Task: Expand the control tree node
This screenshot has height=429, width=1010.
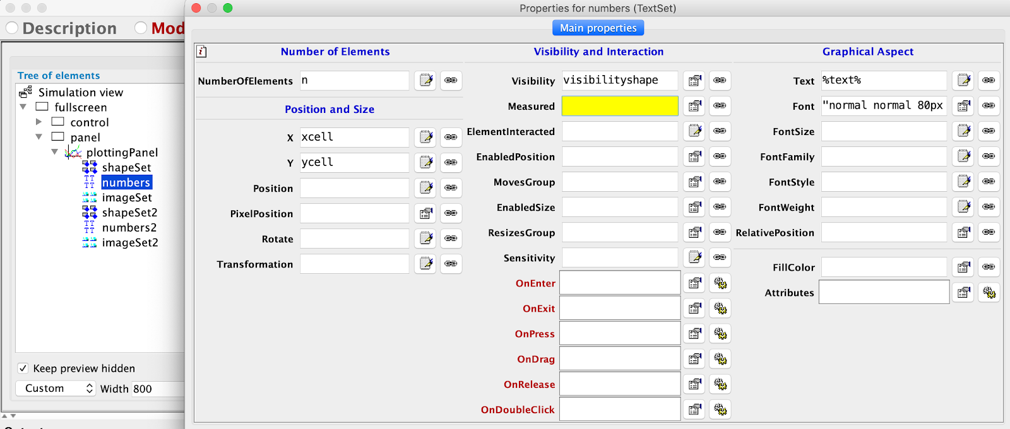Action: [39, 122]
